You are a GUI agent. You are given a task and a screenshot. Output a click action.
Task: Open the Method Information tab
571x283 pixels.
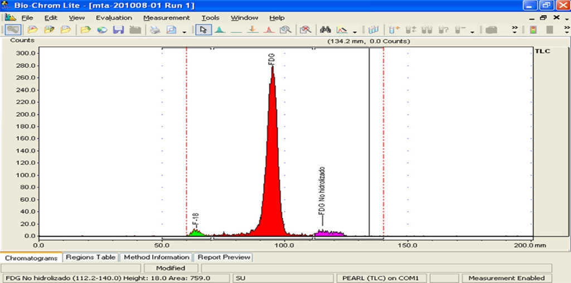156,257
